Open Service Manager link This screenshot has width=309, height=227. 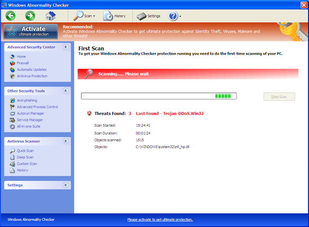pos(30,120)
